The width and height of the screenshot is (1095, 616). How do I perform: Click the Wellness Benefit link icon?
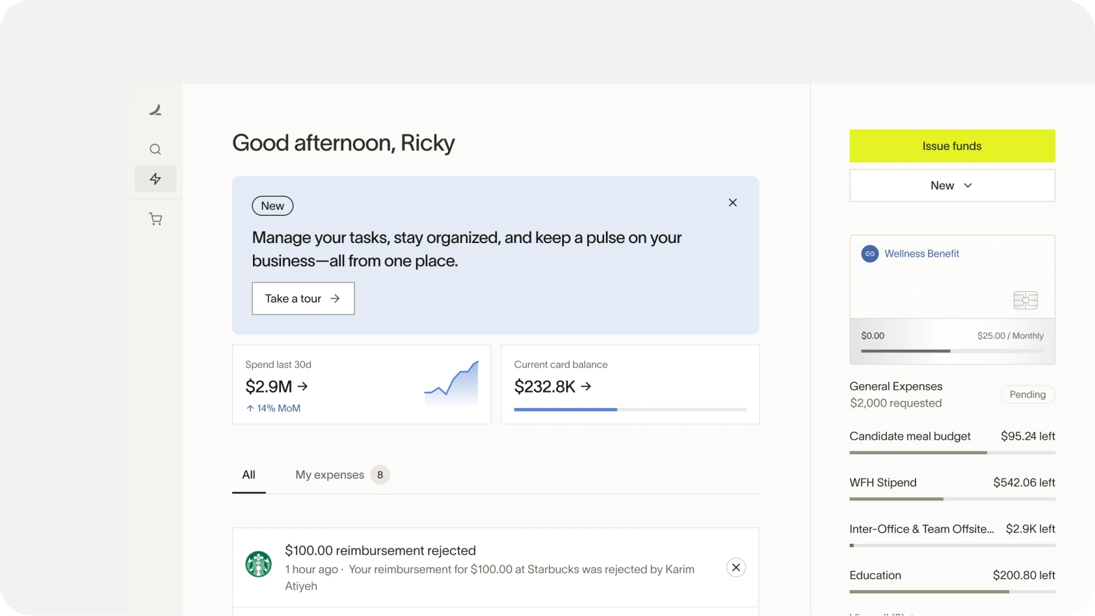pos(869,254)
